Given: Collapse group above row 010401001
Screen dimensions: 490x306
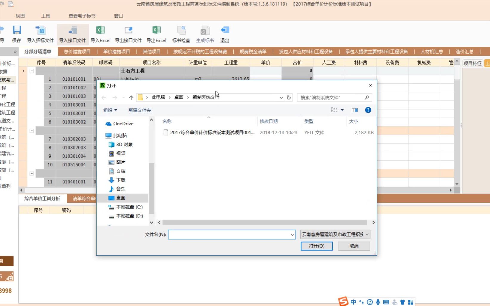Looking at the screenshot, I should pyautogui.click(x=32, y=173).
